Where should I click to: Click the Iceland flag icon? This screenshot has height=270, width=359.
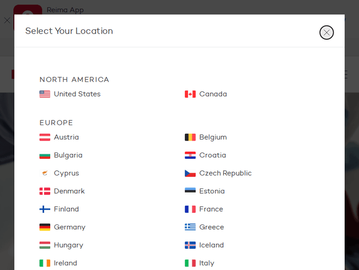click(x=190, y=245)
